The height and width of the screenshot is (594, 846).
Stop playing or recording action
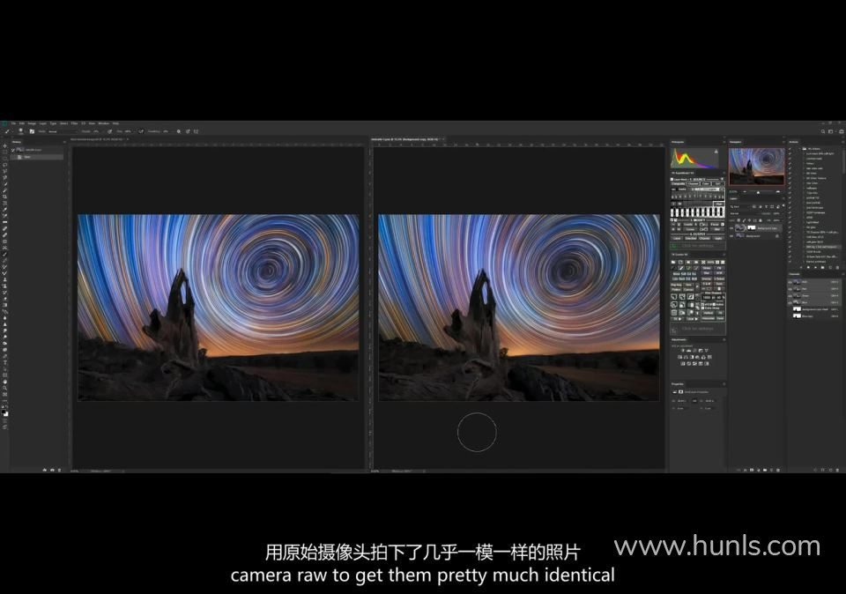tap(801, 268)
